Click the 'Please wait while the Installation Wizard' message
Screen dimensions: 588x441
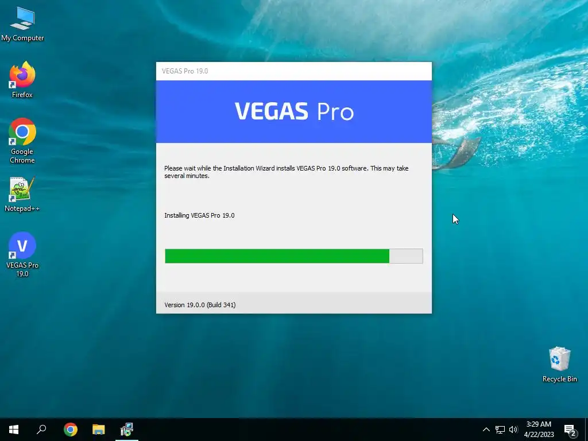pyautogui.click(x=286, y=172)
